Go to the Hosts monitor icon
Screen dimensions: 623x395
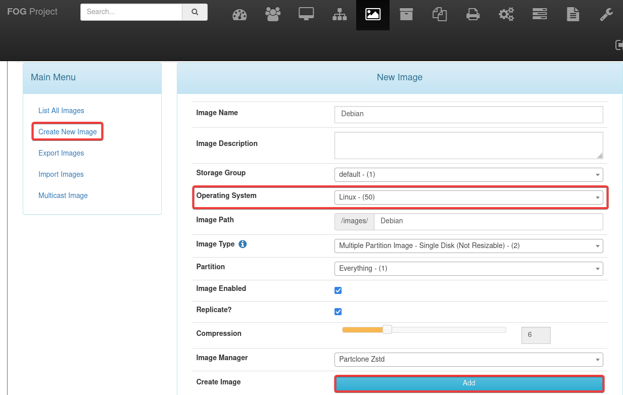pyautogui.click(x=306, y=15)
